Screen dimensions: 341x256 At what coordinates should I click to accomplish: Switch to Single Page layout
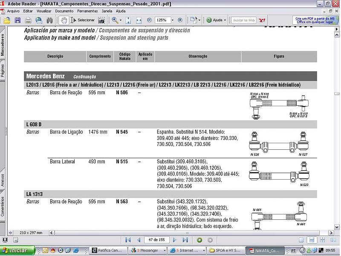click(x=301, y=240)
